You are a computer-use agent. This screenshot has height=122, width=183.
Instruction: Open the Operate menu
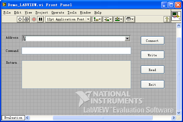[58, 12]
